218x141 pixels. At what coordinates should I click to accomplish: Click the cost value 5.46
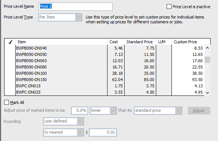point(118,48)
